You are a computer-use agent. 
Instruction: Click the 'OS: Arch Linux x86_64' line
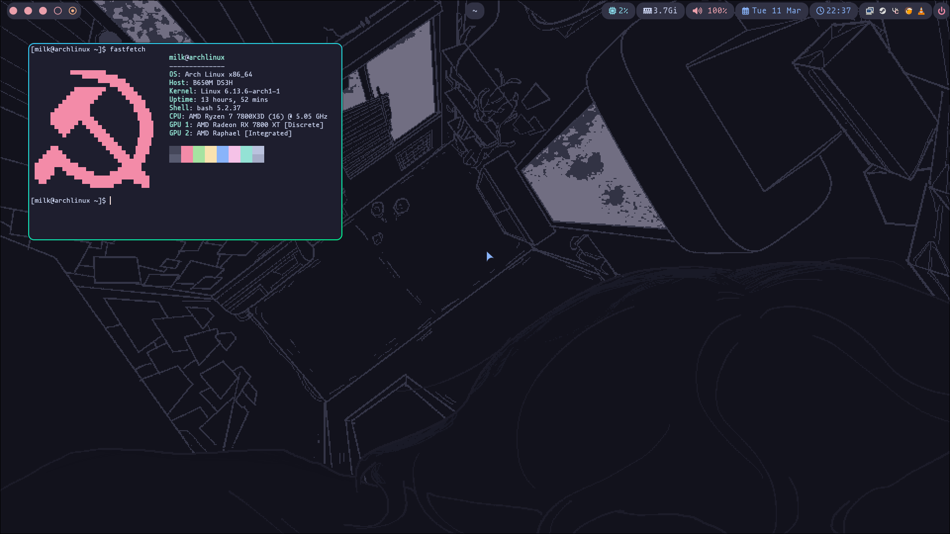(210, 74)
